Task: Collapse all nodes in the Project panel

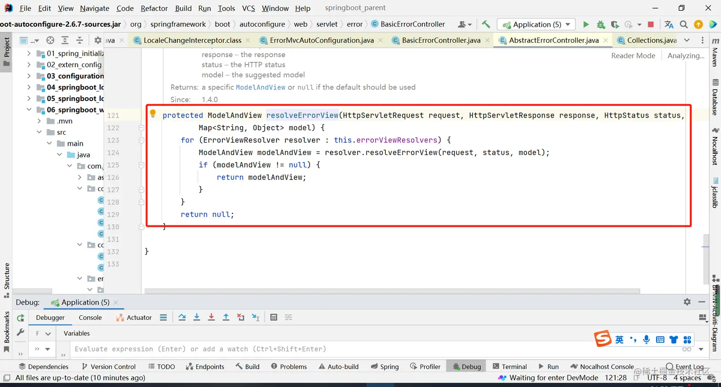Action: pyautogui.click(x=79, y=41)
